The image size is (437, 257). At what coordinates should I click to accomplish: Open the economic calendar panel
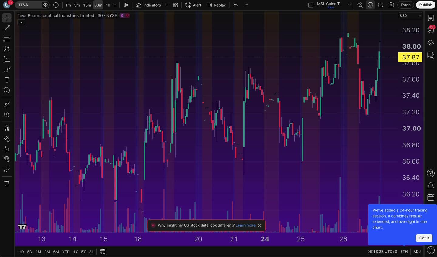(431, 197)
